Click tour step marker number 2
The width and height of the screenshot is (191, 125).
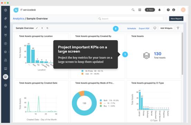click(116, 29)
